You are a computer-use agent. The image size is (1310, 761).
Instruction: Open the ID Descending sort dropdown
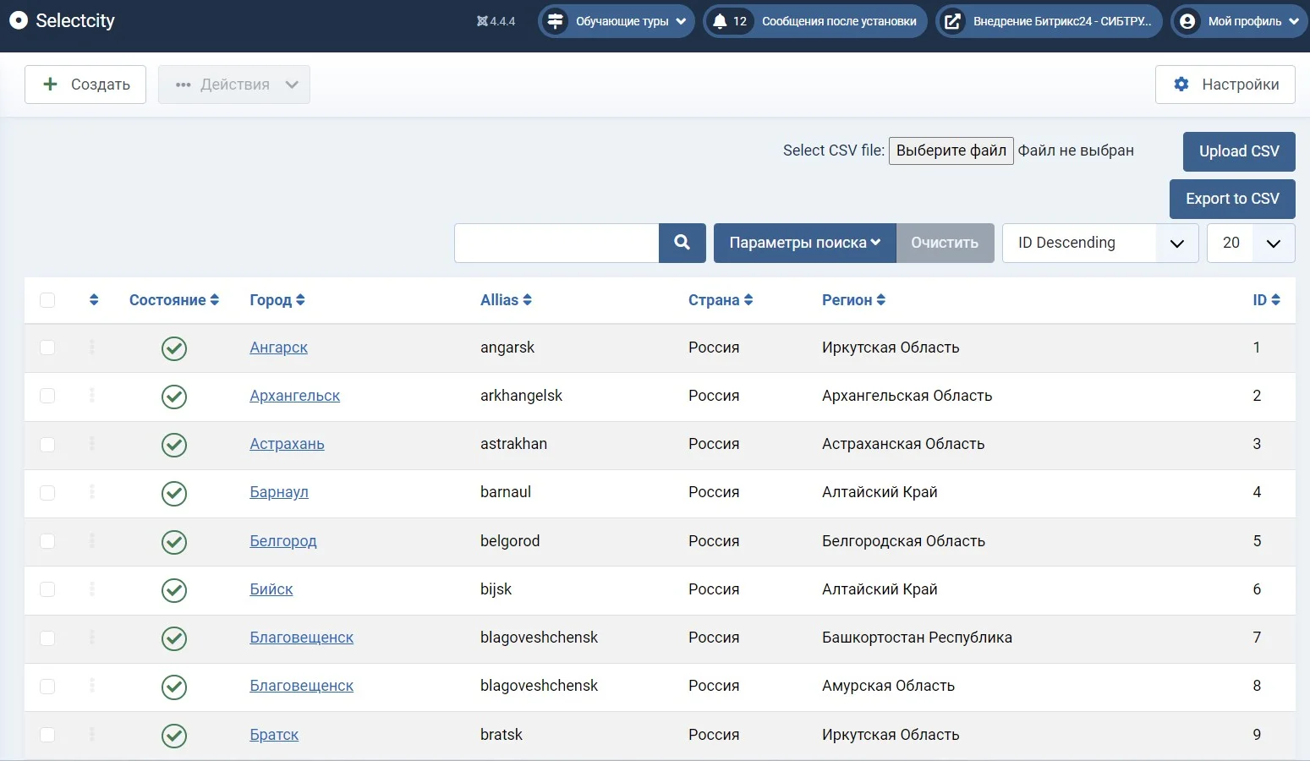(x=1099, y=244)
